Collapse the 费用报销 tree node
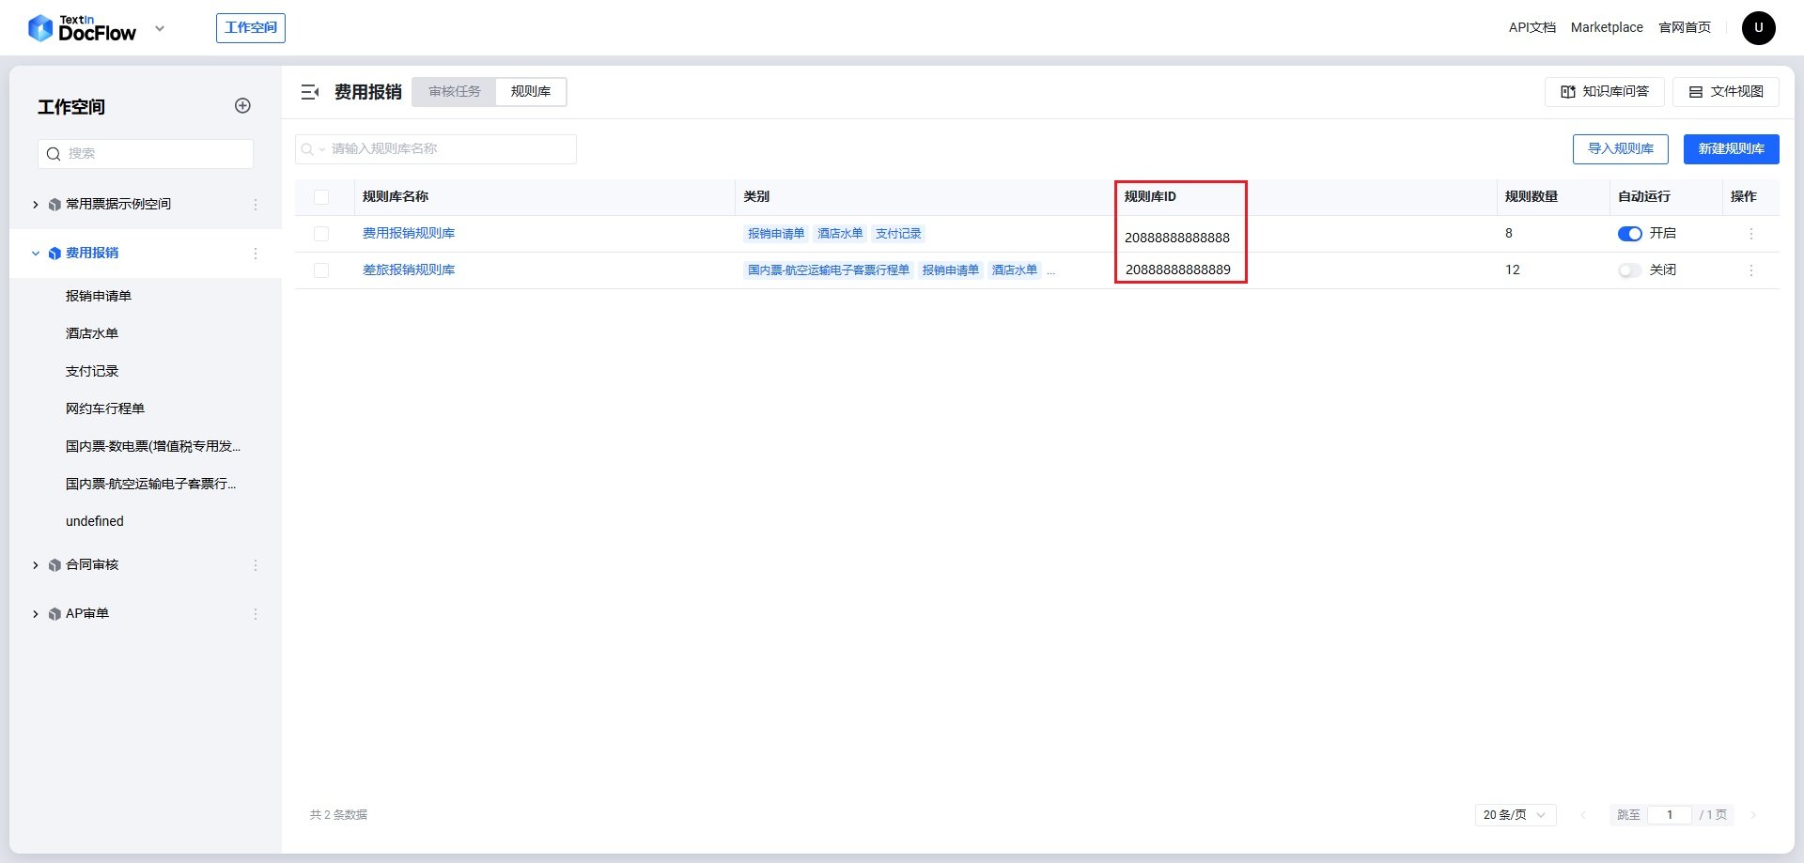The image size is (1804, 863). coord(36,254)
